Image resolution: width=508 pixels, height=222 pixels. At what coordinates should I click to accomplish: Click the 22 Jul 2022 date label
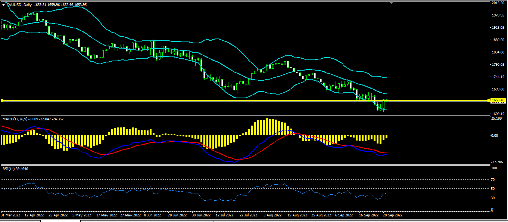[x=249, y=215]
